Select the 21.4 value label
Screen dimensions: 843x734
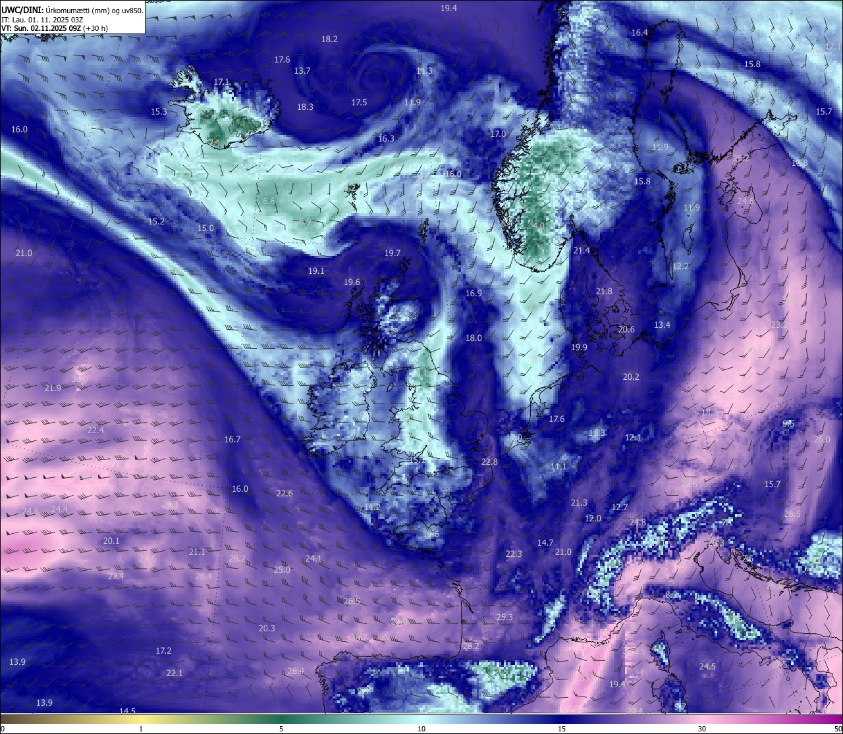tap(582, 250)
